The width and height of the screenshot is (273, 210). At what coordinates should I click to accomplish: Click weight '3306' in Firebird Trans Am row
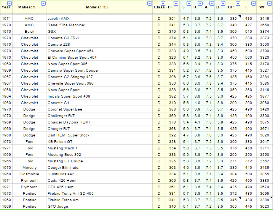point(265,200)
